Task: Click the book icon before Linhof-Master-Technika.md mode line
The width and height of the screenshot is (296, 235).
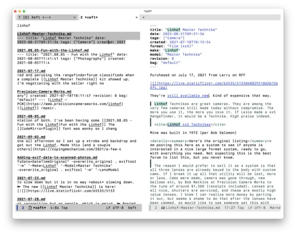Action: [163, 208]
